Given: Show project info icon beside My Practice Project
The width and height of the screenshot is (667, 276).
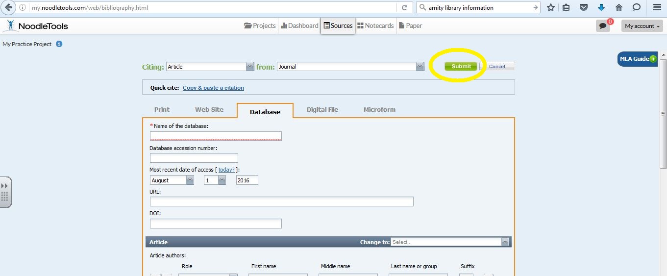Looking at the screenshot, I should pyautogui.click(x=59, y=44).
